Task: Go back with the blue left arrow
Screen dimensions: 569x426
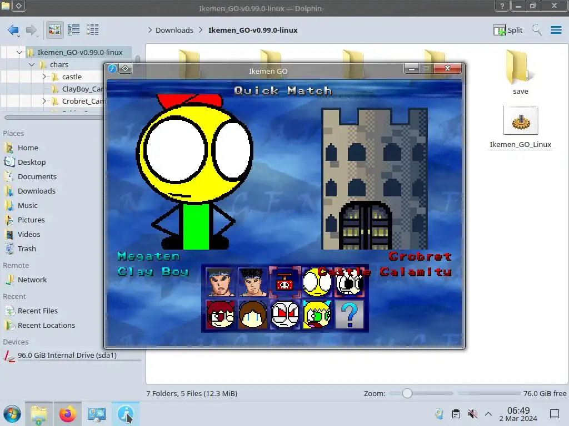Action: (x=13, y=30)
